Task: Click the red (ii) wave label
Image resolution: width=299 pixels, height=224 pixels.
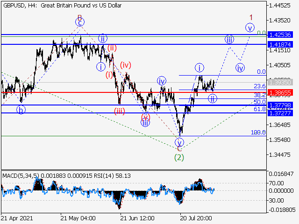Action: [112, 48]
